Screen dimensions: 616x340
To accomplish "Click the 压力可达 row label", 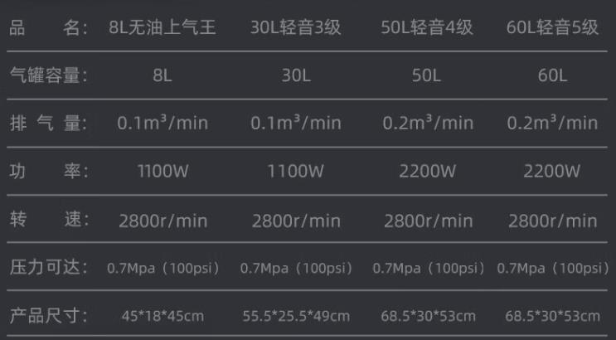I will click(x=49, y=268).
